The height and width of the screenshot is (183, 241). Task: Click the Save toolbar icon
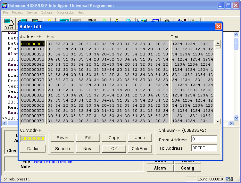coord(9,24)
